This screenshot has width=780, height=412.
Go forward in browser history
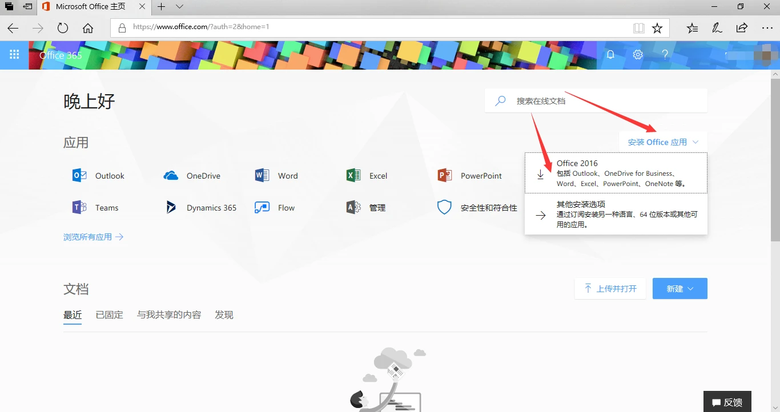point(38,28)
